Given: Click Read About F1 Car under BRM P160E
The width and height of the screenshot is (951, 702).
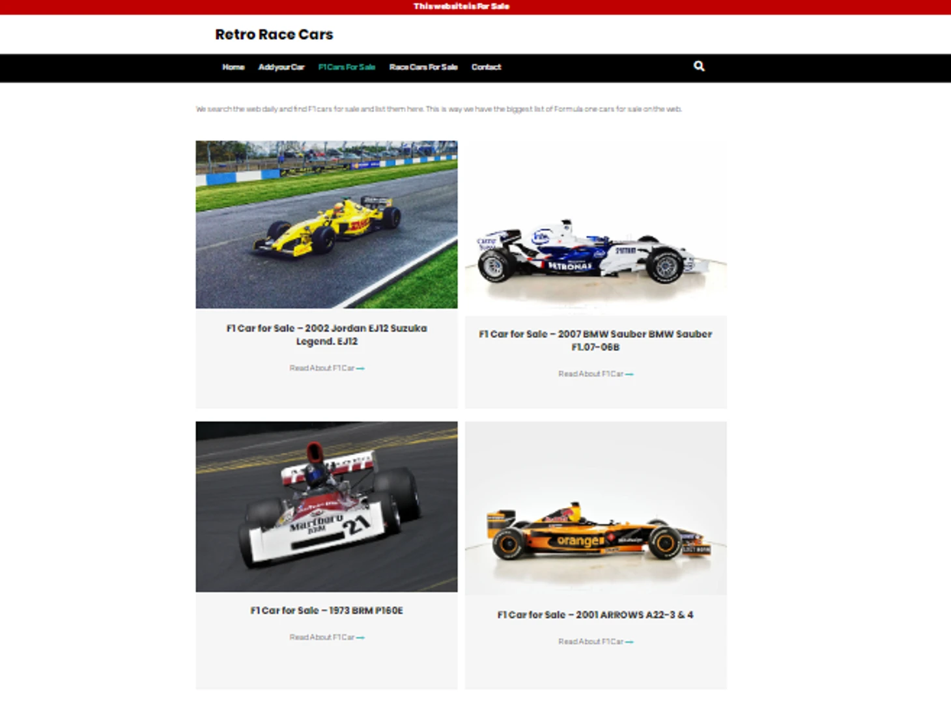Looking at the screenshot, I should coord(326,638).
